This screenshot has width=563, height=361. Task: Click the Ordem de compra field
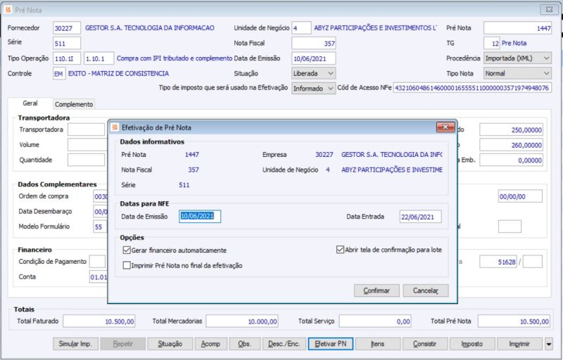(x=101, y=196)
